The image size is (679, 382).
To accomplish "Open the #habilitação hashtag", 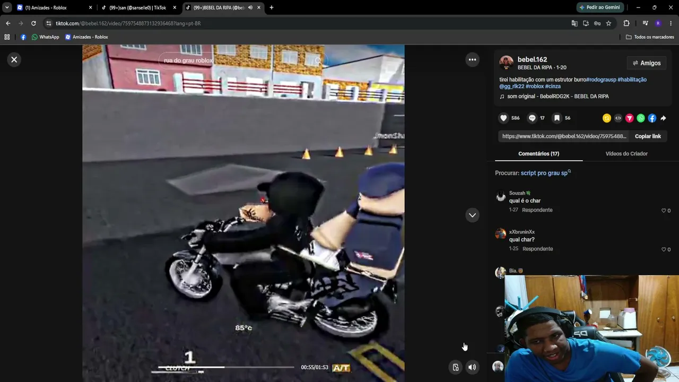I will pos(632,80).
